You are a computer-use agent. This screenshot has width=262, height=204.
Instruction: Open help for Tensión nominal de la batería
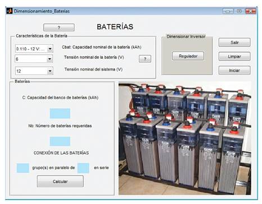[145, 59]
